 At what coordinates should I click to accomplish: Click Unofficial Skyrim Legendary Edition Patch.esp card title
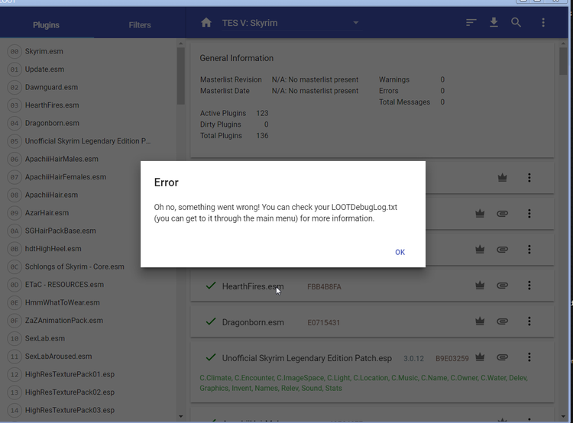pyautogui.click(x=306, y=358)
